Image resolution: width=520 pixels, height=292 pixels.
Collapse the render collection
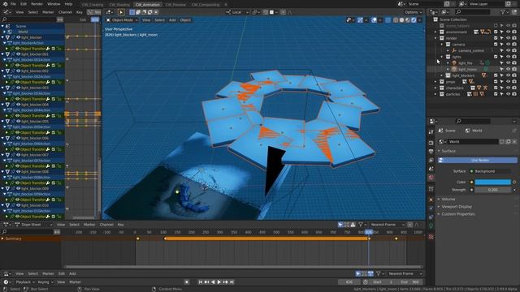click(435, 38)
